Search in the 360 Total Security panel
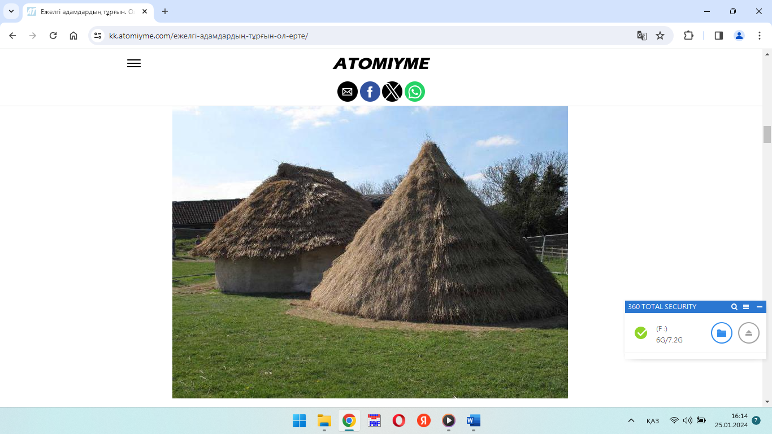This screenshot has height=434, width=772. tap(734, 307)
